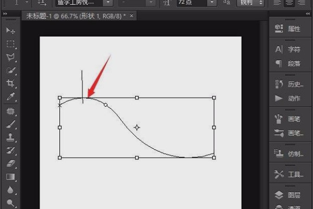Screen dimensions: 313x209
Task: Select the Spot Healing Brush tool
Action: (x=10, y=111)
